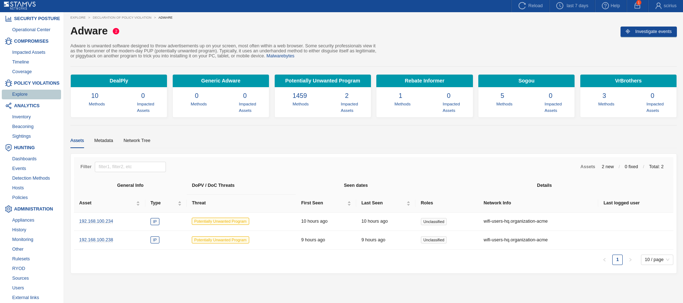This screenshot has height=303, width=683.
Task: Click the Security Posture chart icon
Action: coord(8,19)
